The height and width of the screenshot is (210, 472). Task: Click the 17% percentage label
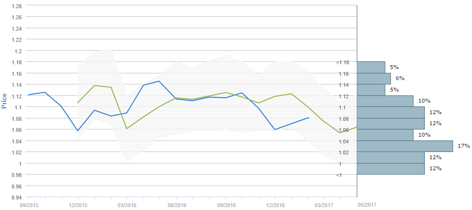[x=463, y=146]
